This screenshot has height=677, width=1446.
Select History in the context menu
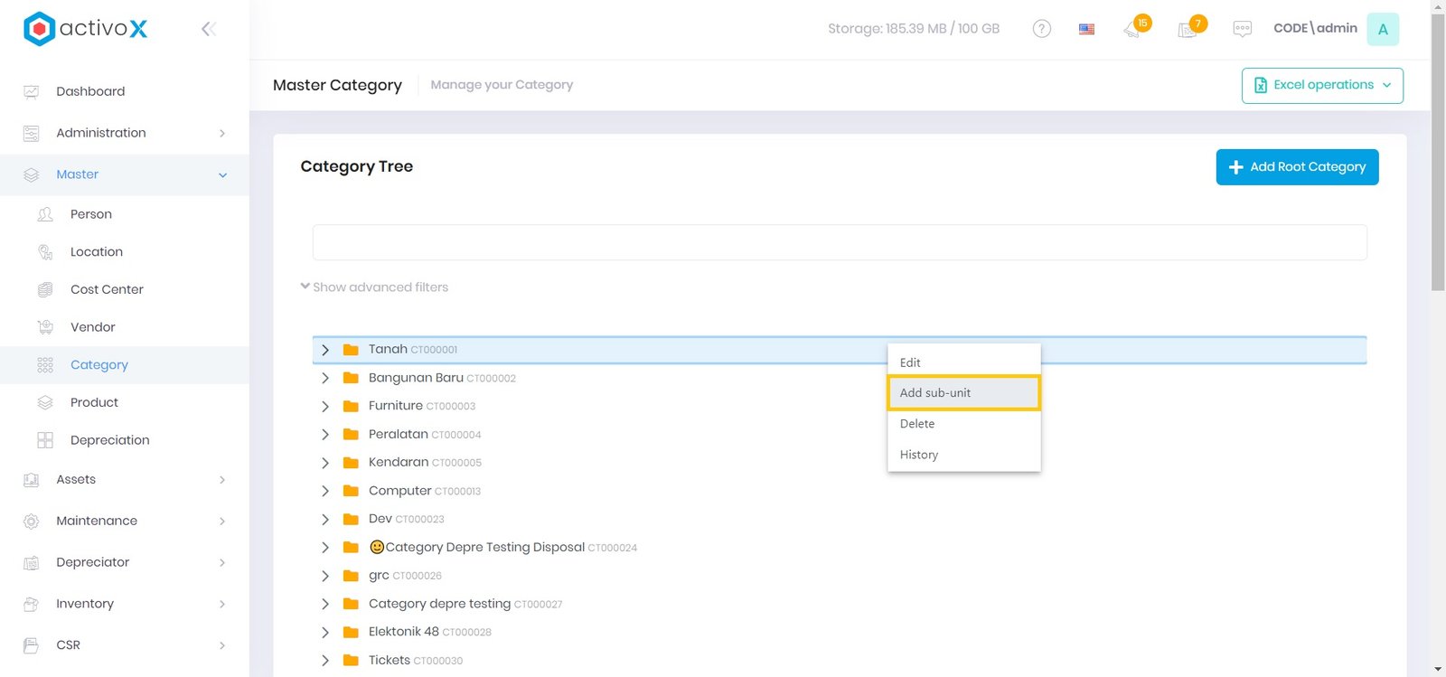pos(919,455)
